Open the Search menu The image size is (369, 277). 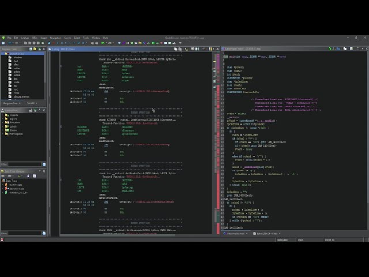(67, 38)
